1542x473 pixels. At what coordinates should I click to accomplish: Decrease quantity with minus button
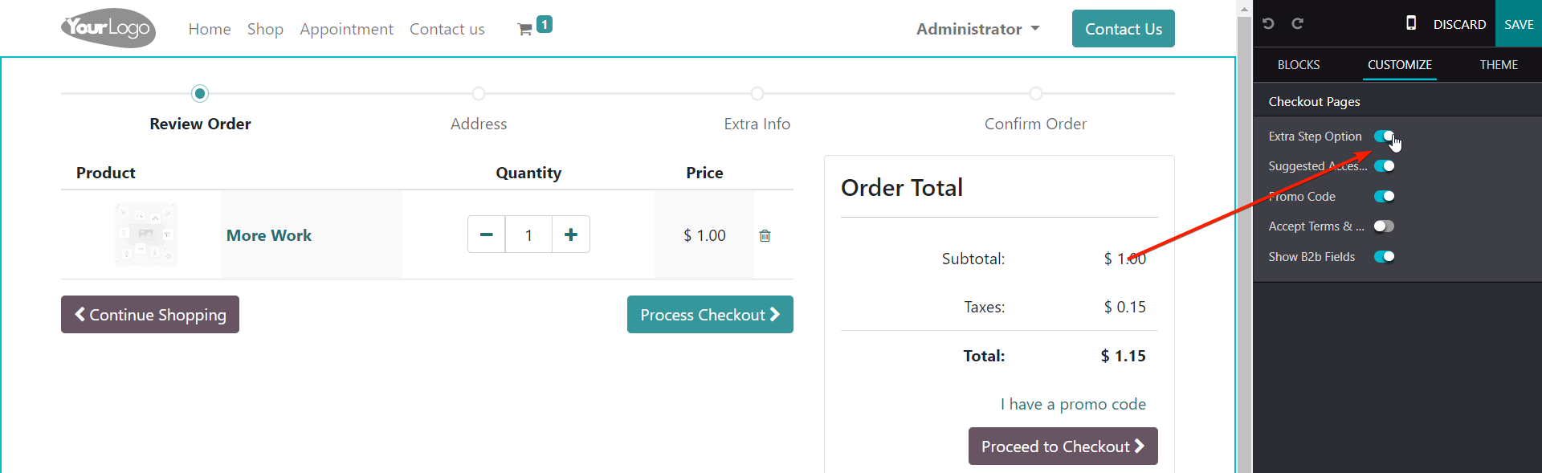click(486, 234)
